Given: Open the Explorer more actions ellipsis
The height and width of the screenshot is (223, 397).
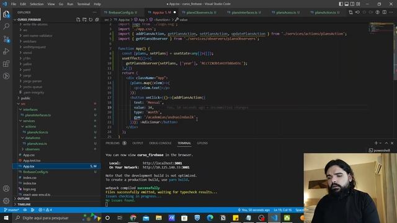Looking at the screenshot, I should pos(94,12).
